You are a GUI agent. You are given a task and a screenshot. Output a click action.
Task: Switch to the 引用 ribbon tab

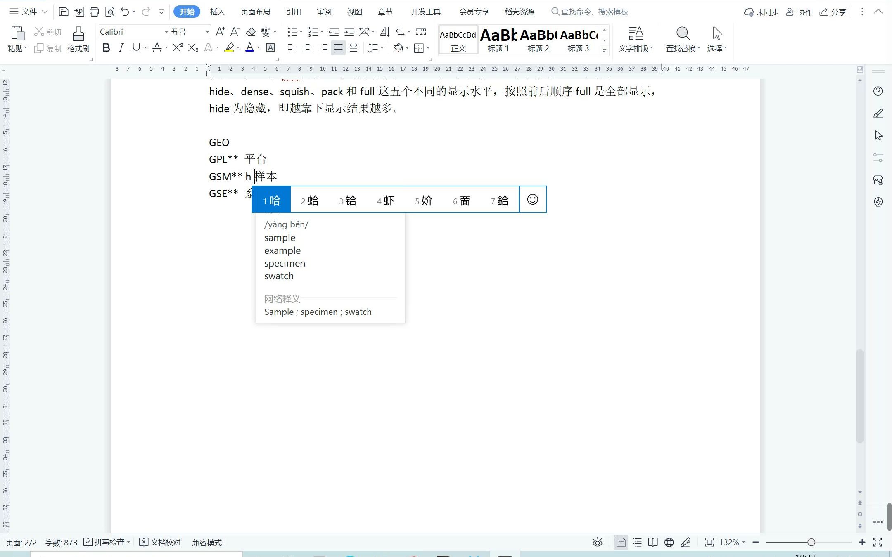coord(293,12)
